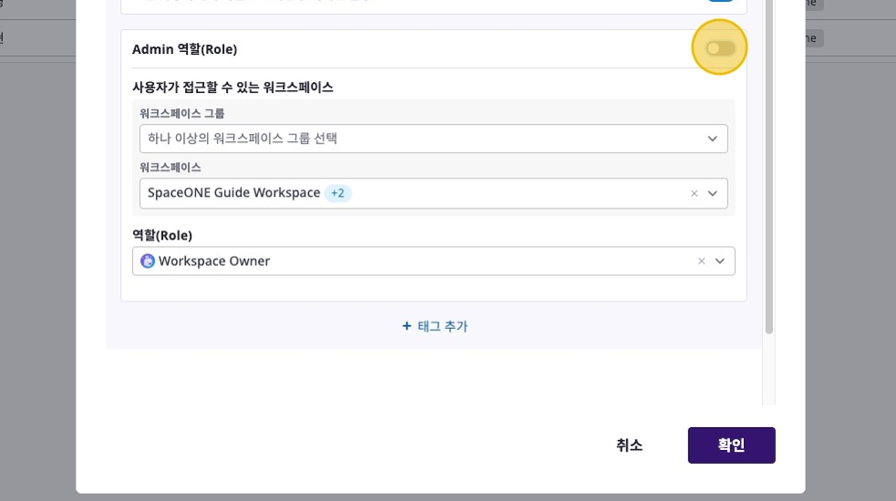Click the Workspace Owner text in role field
Screen dimensions: 896x501
pyautogui.click(x=214, y=261)
